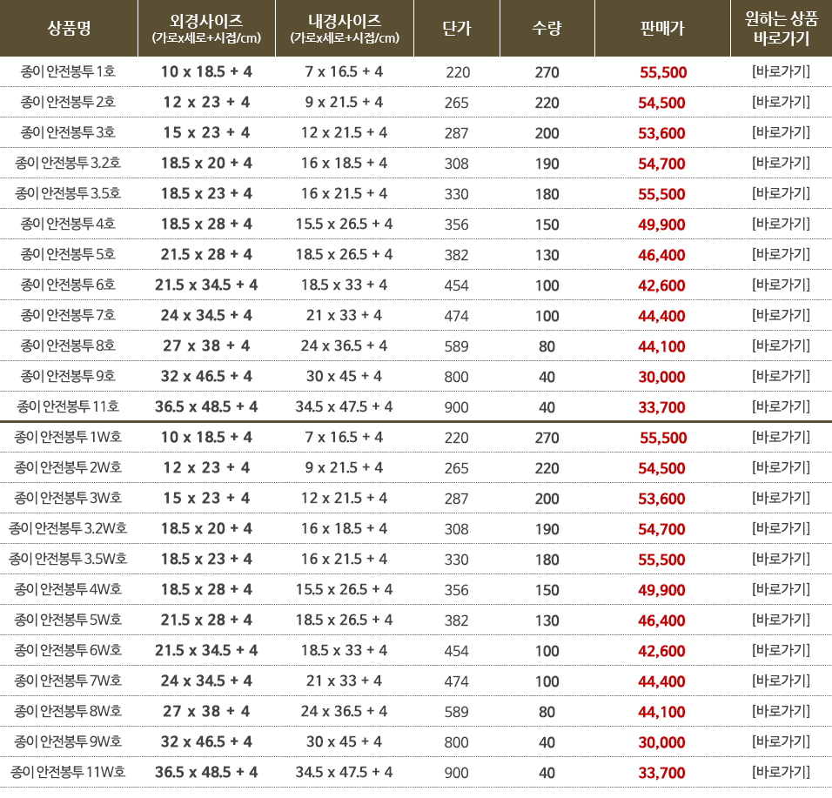Screen dimensions: 832x798
Task: Select product name 종이 안전봉투 1호
Action: pos(68,71)
